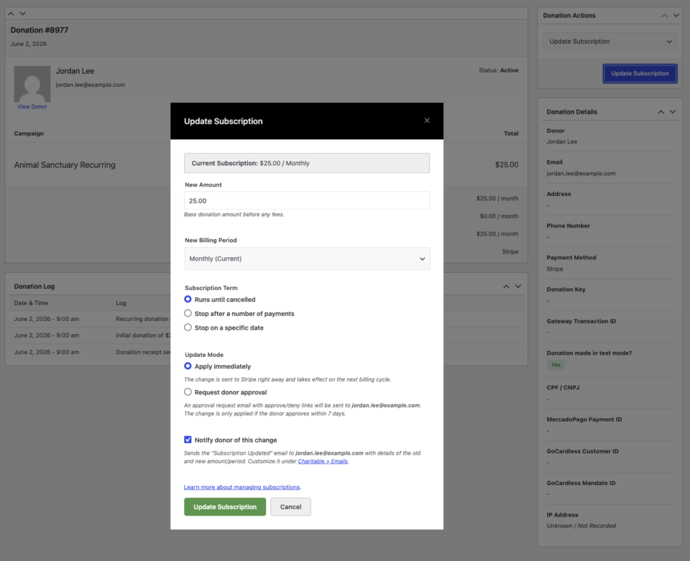Click Jordan Lee under Donor in details
The width and height of the screenshot is (690, 561).
tap(561, 142)
